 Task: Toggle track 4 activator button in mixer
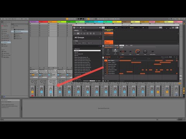[60, 92]
